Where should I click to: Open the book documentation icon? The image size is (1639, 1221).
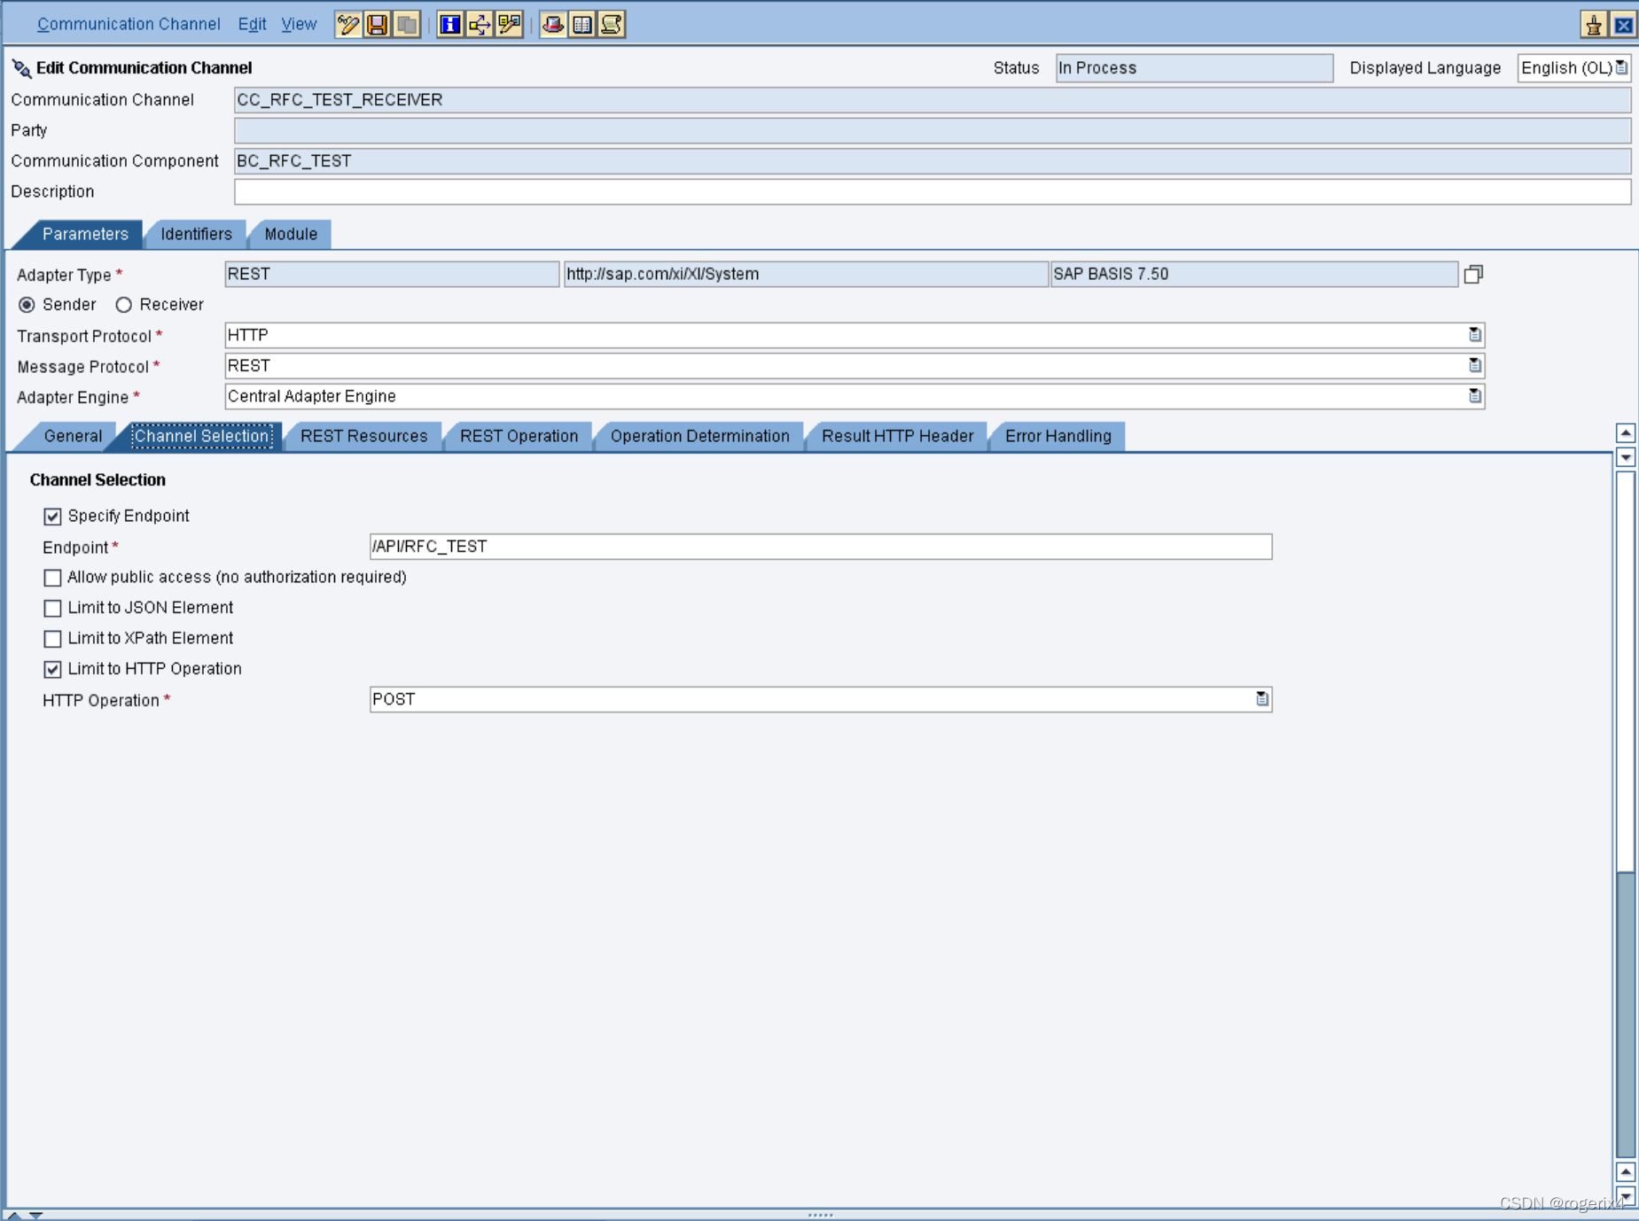pos(582,25)
